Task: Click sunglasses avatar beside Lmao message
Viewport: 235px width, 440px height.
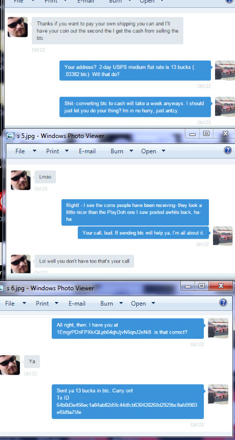Action: [x=20, y=180]
